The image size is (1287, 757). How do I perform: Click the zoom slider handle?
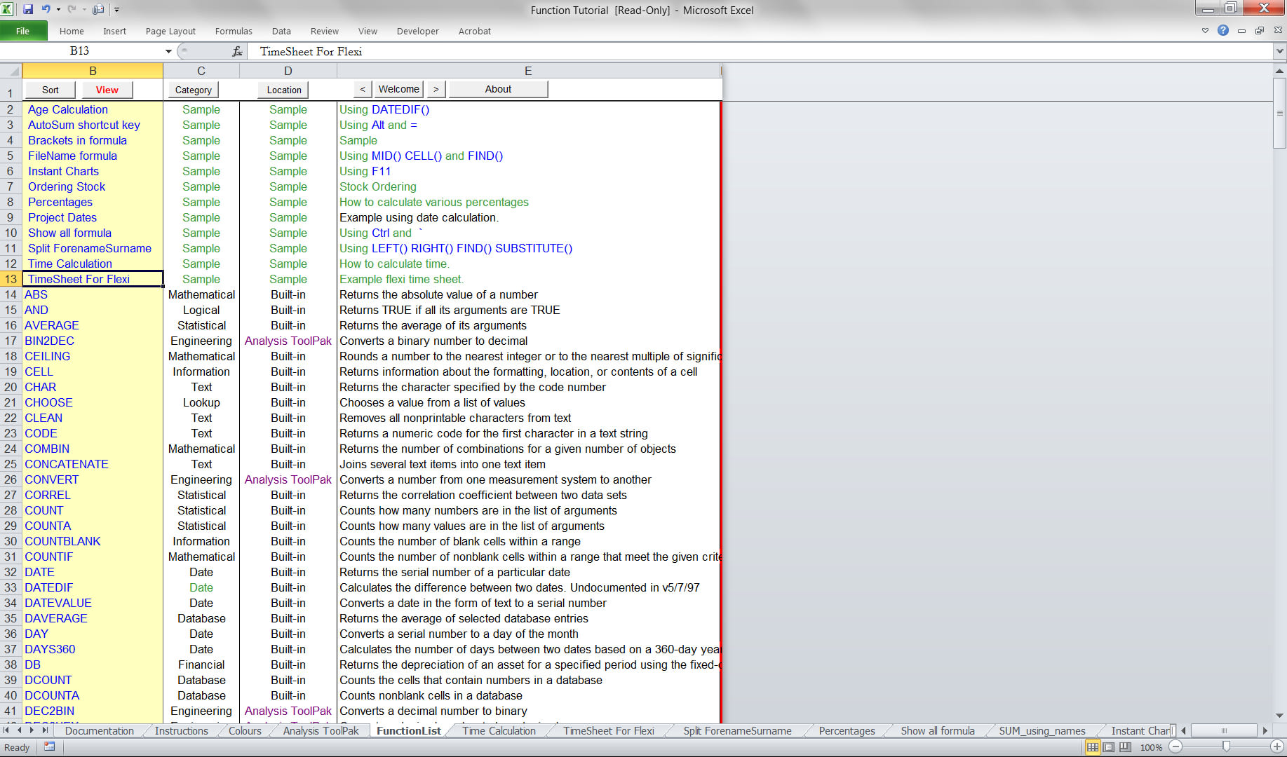(1226, 747)
